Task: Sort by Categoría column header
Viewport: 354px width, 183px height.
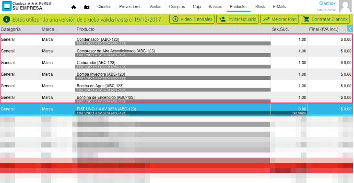Action: (11, 29)
